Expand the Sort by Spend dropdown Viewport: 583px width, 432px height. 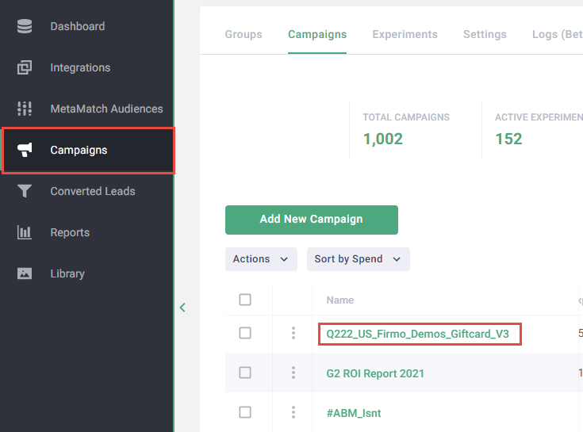(358, 259)
